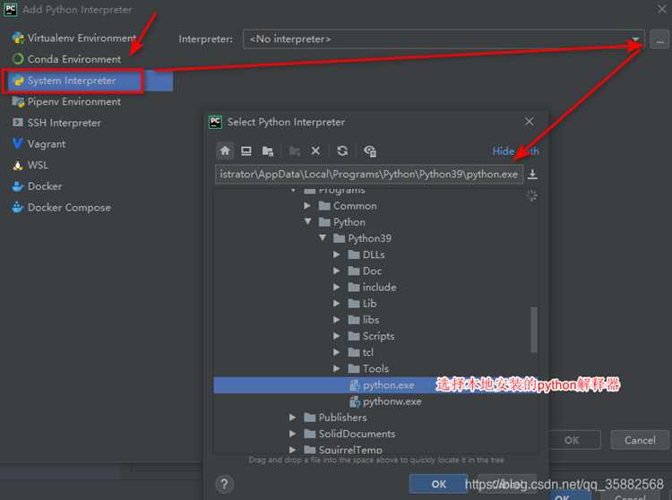Refresh the file tree
The width and height of the screenshot is (672, 500).
(342, 151)
